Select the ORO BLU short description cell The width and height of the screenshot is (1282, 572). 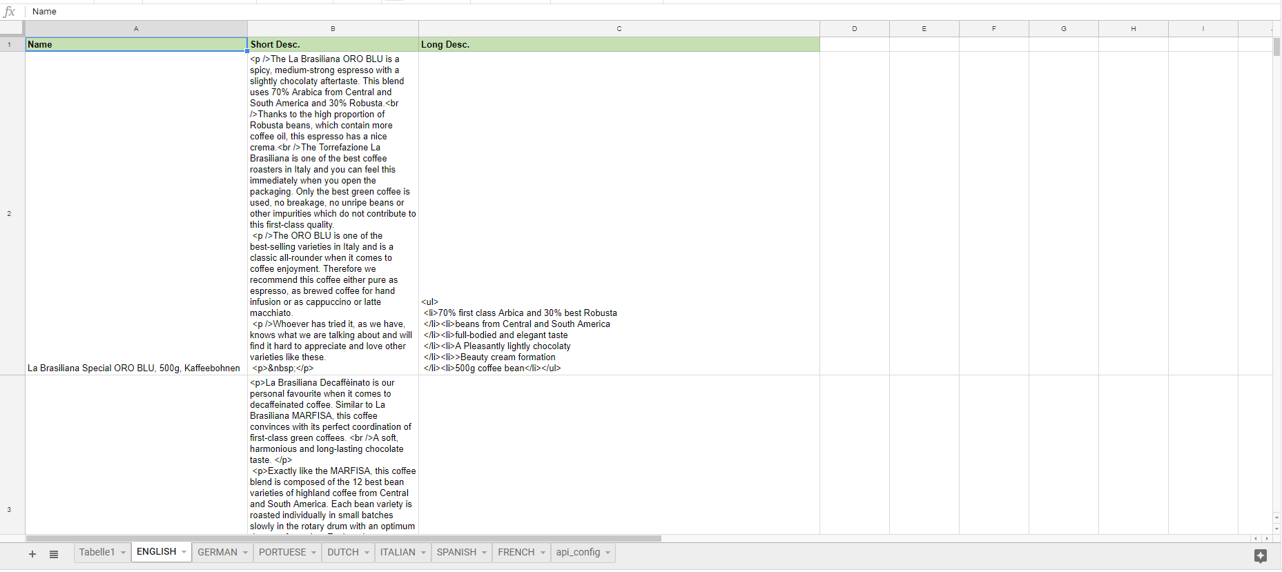pyautogui.click(x=333, y=214)
